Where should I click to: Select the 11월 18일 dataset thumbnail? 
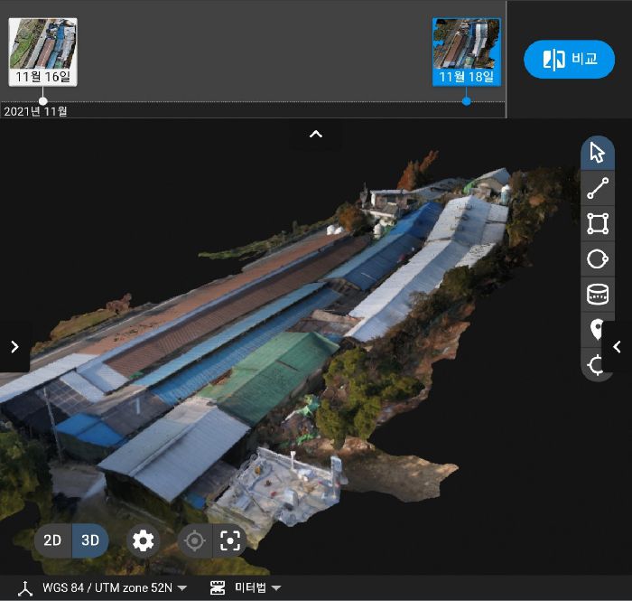click(x=466, y=52)
